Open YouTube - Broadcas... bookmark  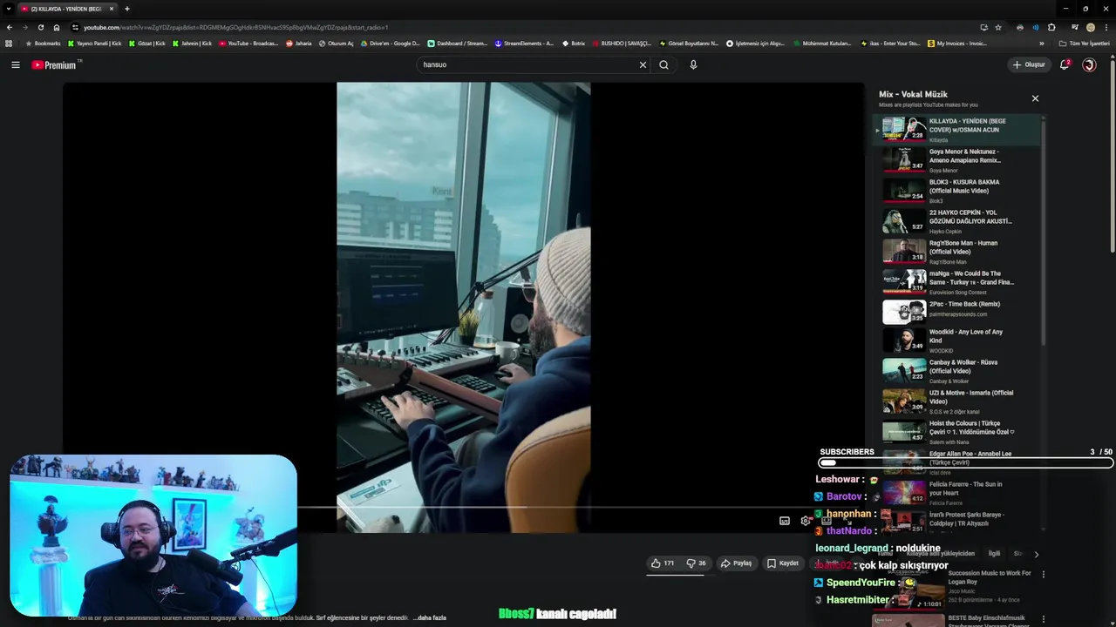pyautogui.click(x=248, y=44)
